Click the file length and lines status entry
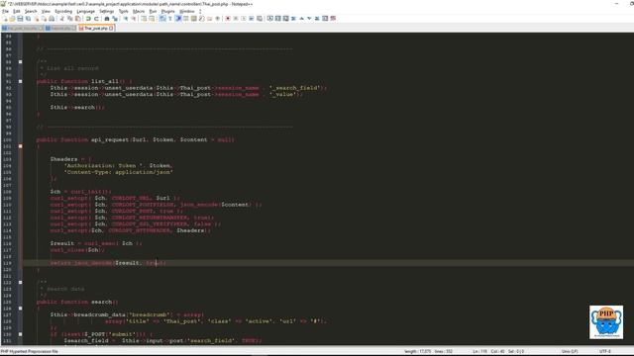 429,352
